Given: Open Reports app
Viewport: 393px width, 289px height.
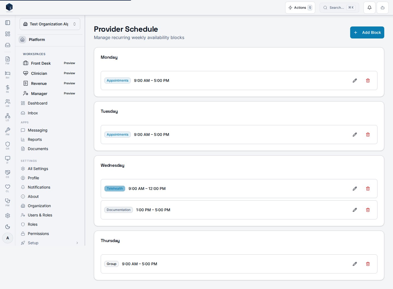Looking at the screenshot, I should coord(50,139).
